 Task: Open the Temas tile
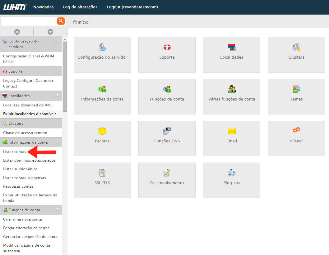(x=296, y=96)
